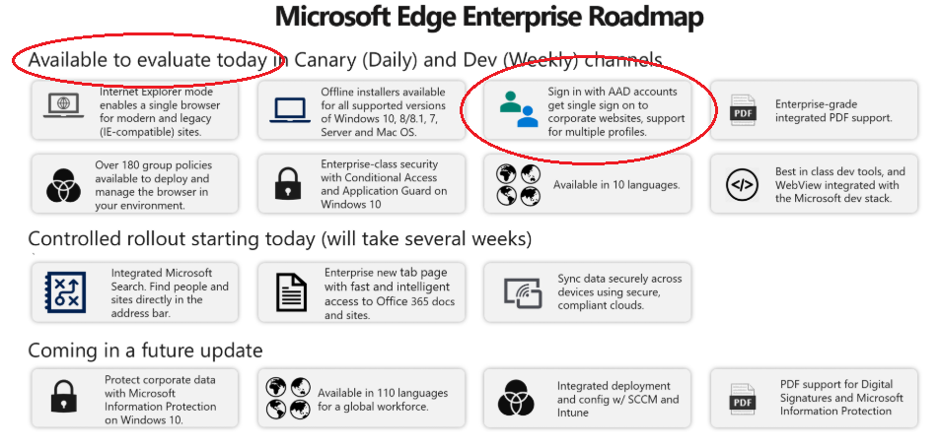Click the 'Coming in a future update' heading

pos(145,351)
